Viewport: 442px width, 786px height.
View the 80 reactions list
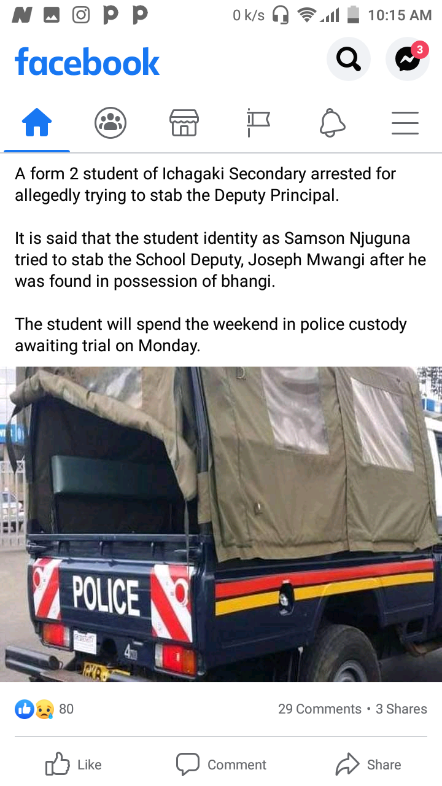(x=44, y=709)
